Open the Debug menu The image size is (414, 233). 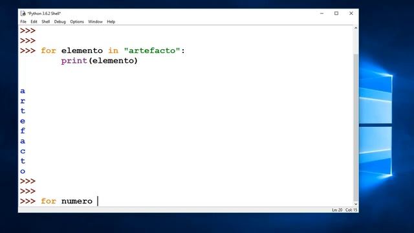tap(60, 21)
